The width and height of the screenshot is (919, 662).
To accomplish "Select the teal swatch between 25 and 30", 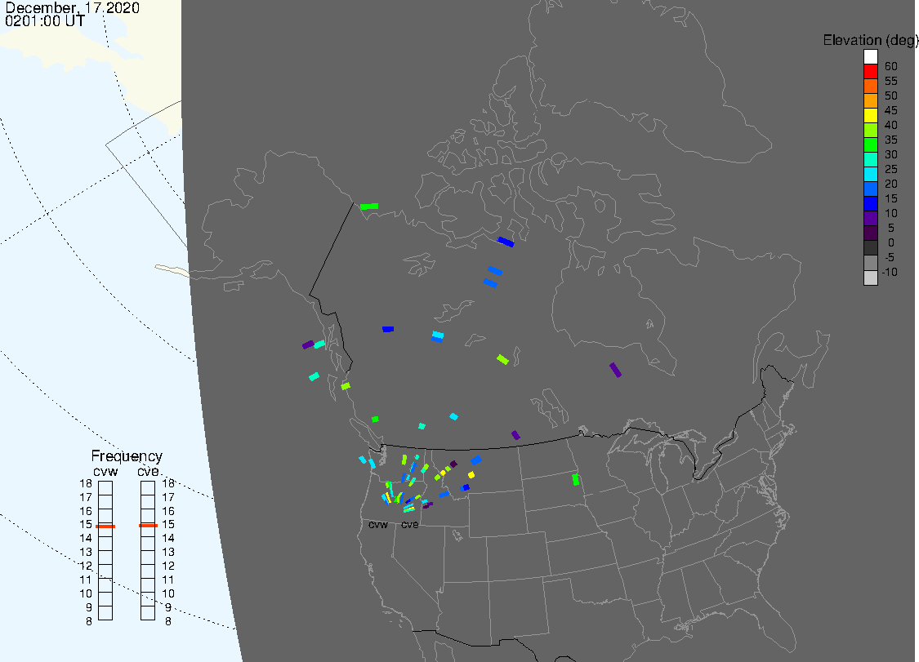I will (870, 159).
